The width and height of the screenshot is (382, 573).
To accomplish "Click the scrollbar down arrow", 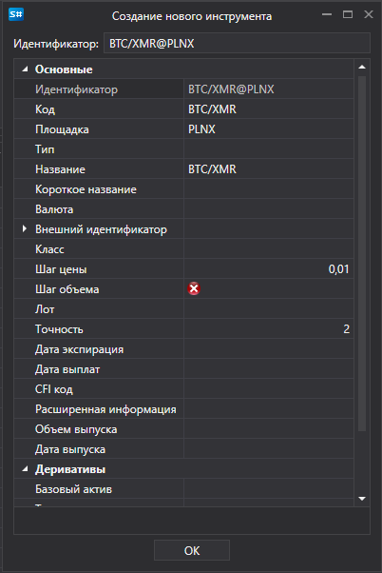I will [x=362, y=499].
